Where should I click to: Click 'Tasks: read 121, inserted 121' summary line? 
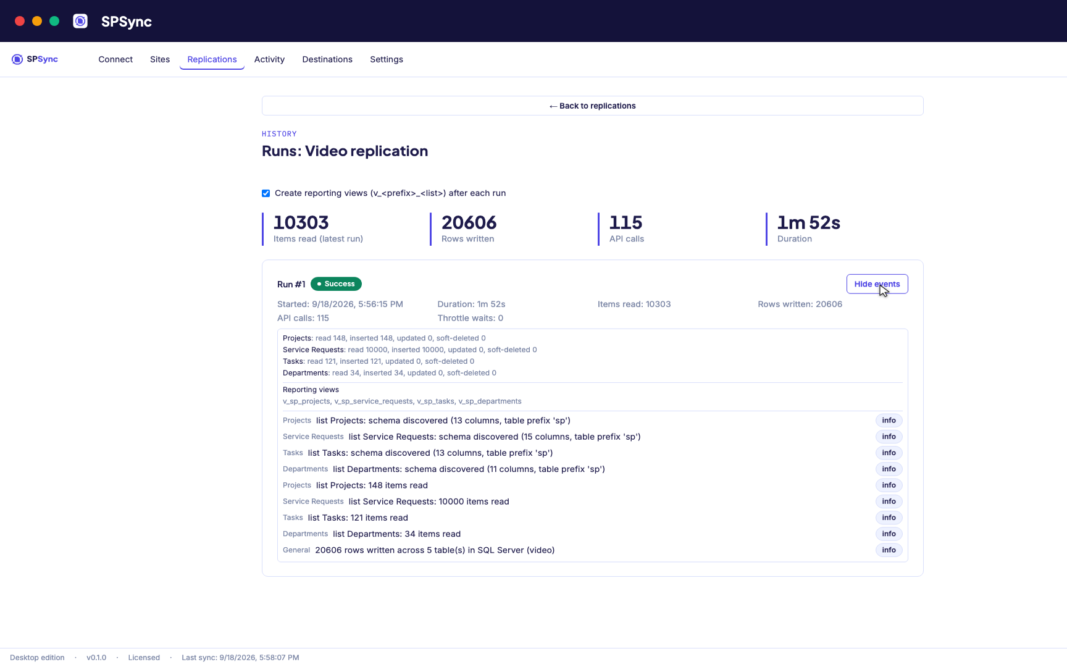379,361
